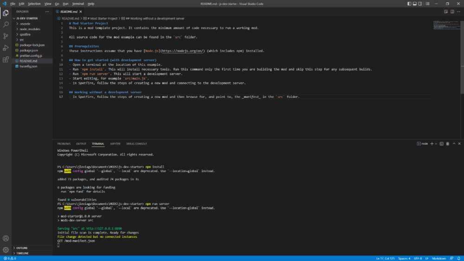
Task: Open package.json file
Action: coord(32,50)
